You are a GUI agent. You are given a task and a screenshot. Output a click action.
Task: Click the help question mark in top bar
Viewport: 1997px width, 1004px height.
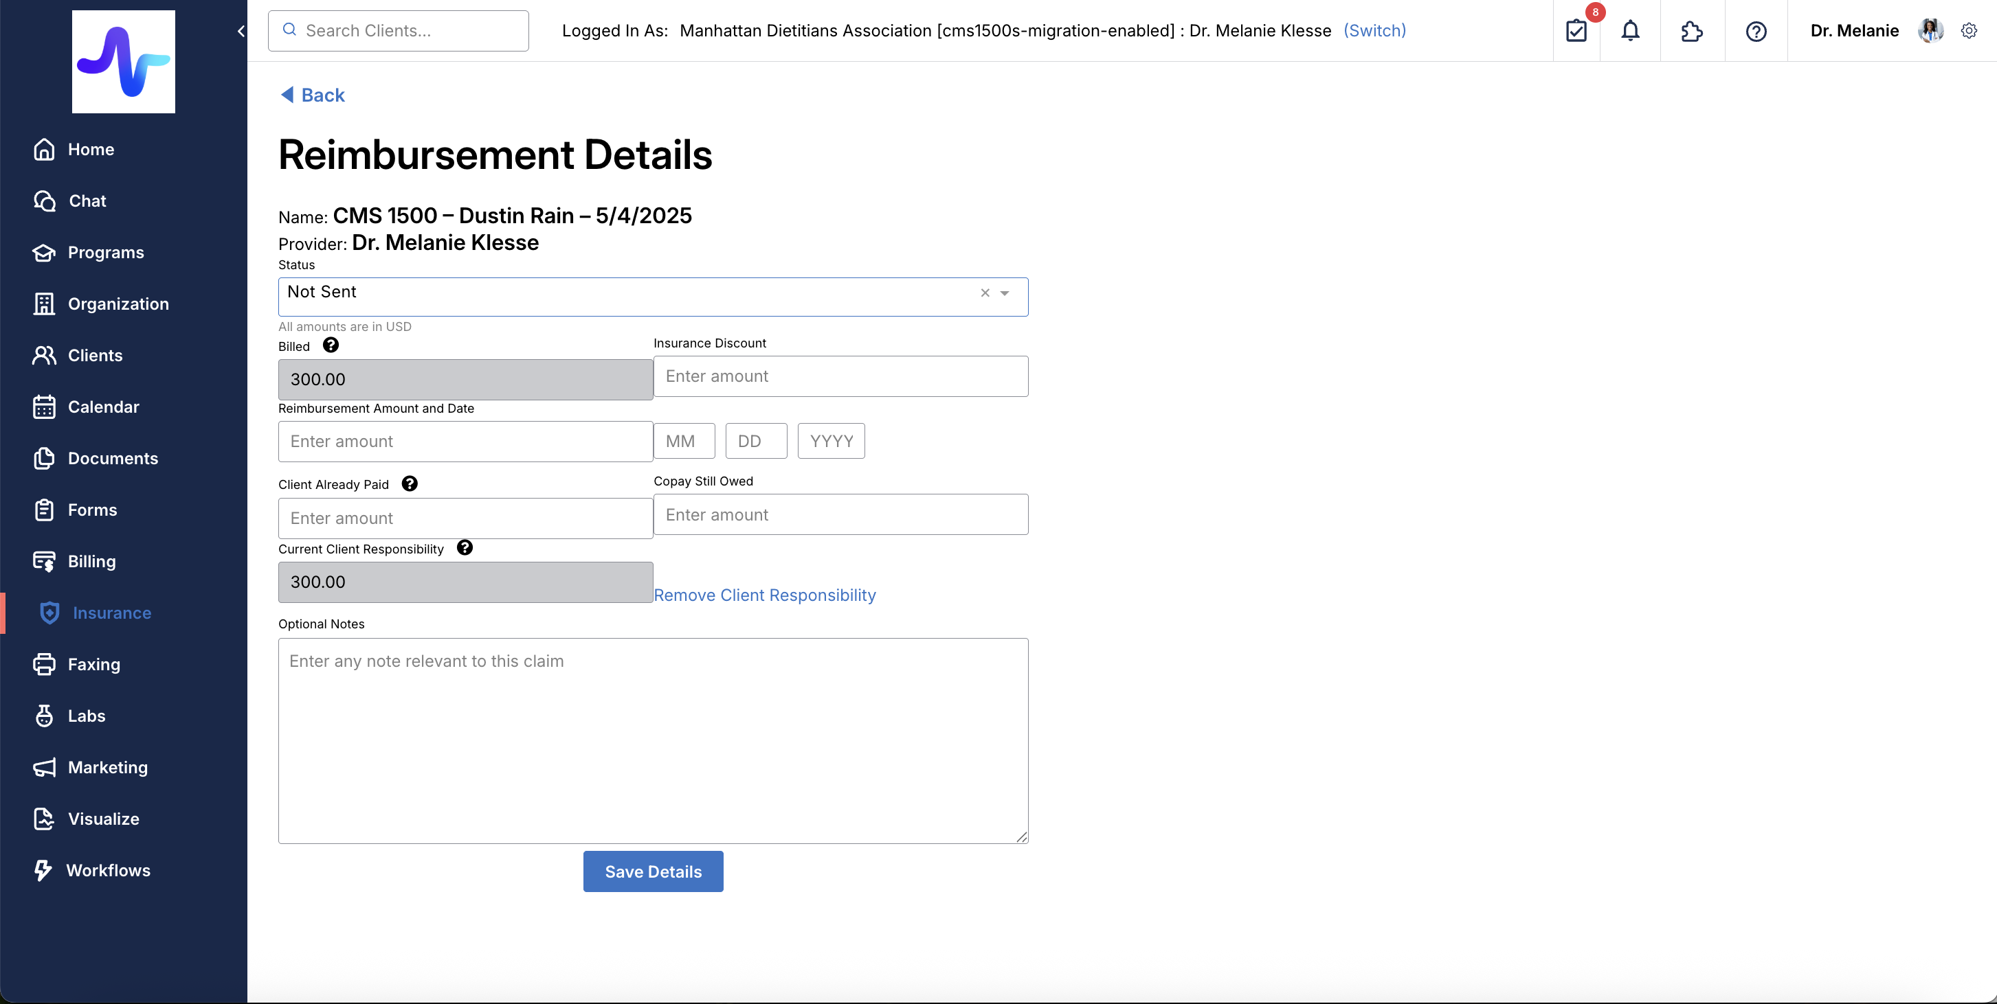click(x=1756, y=31)
